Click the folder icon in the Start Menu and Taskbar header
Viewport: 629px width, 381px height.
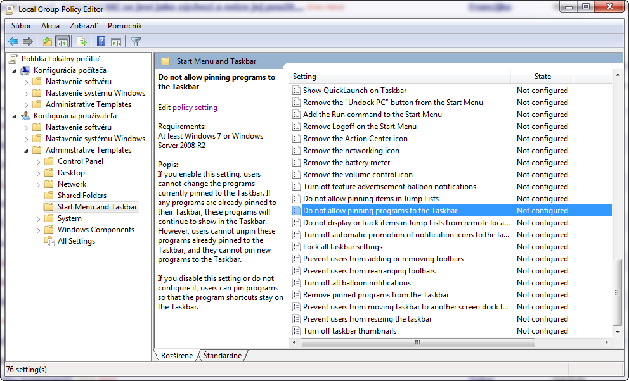165,61
